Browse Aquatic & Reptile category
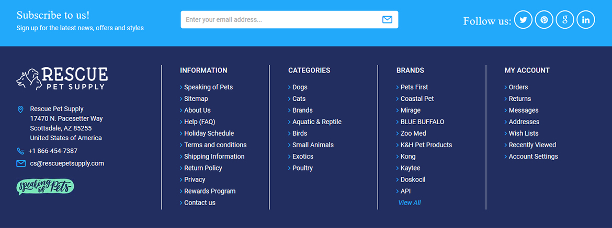612x228 pixels. 317,122
